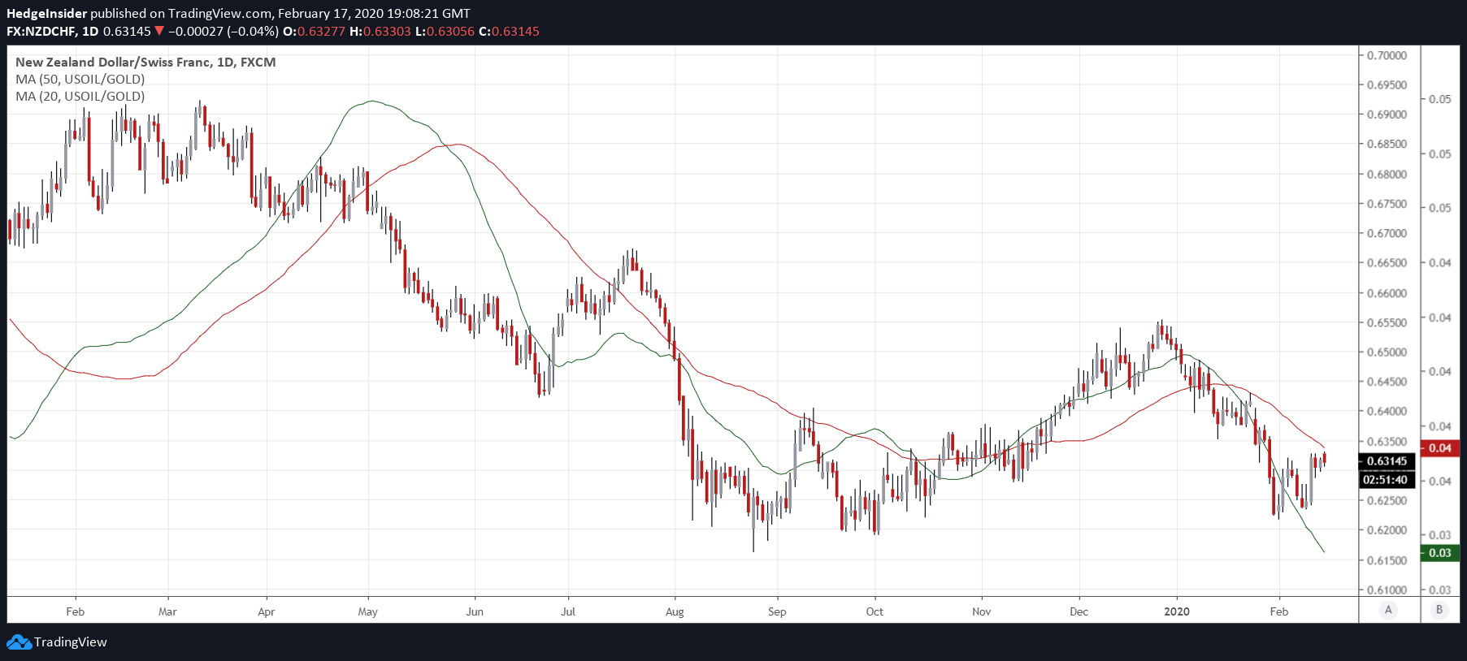Image resolution: width=1467 pixels, height=661 pixels.
Task: Click the Jul label on time axis
Action: point(568,611)
